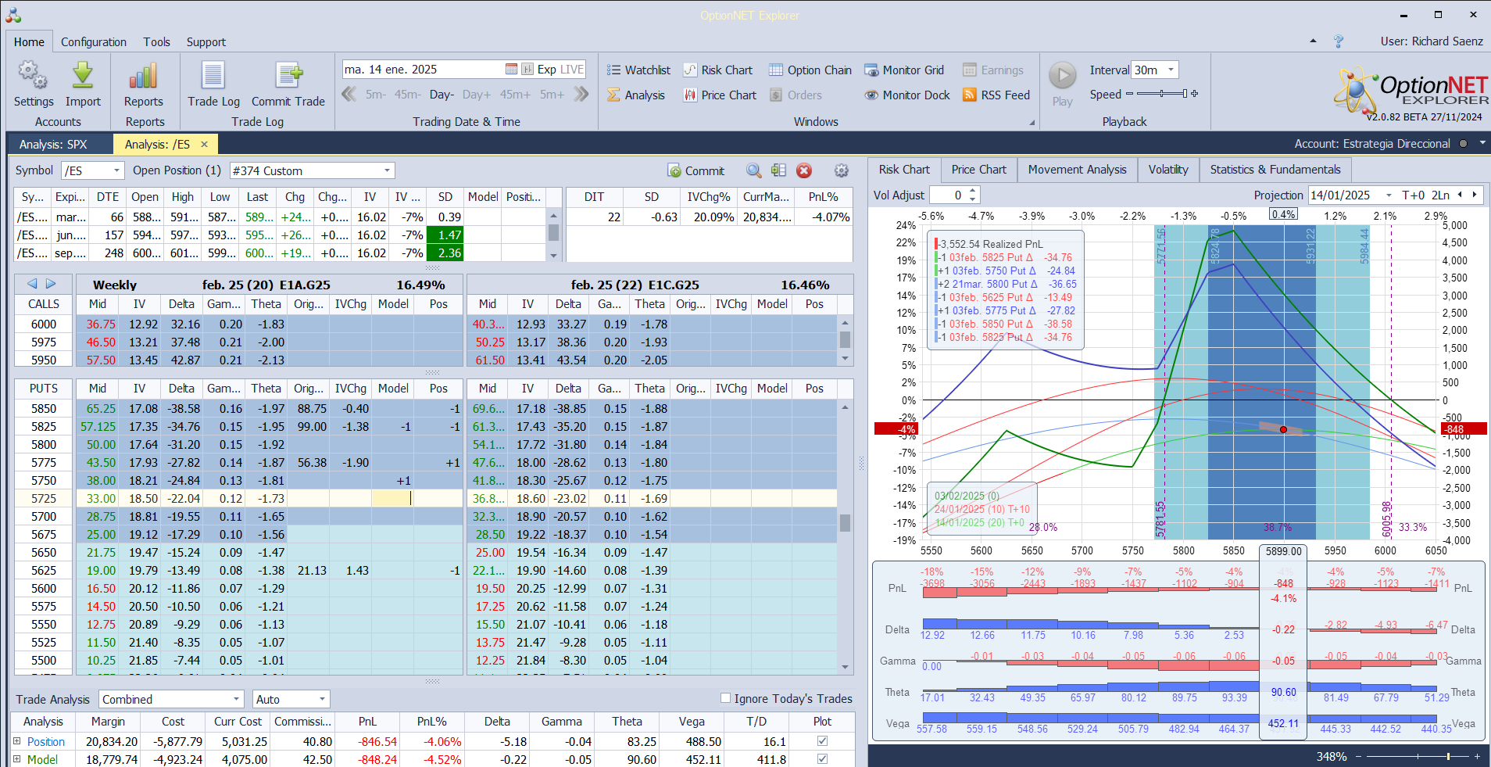
Task: Open the Trade Log
Action: [x=213, y=84]
